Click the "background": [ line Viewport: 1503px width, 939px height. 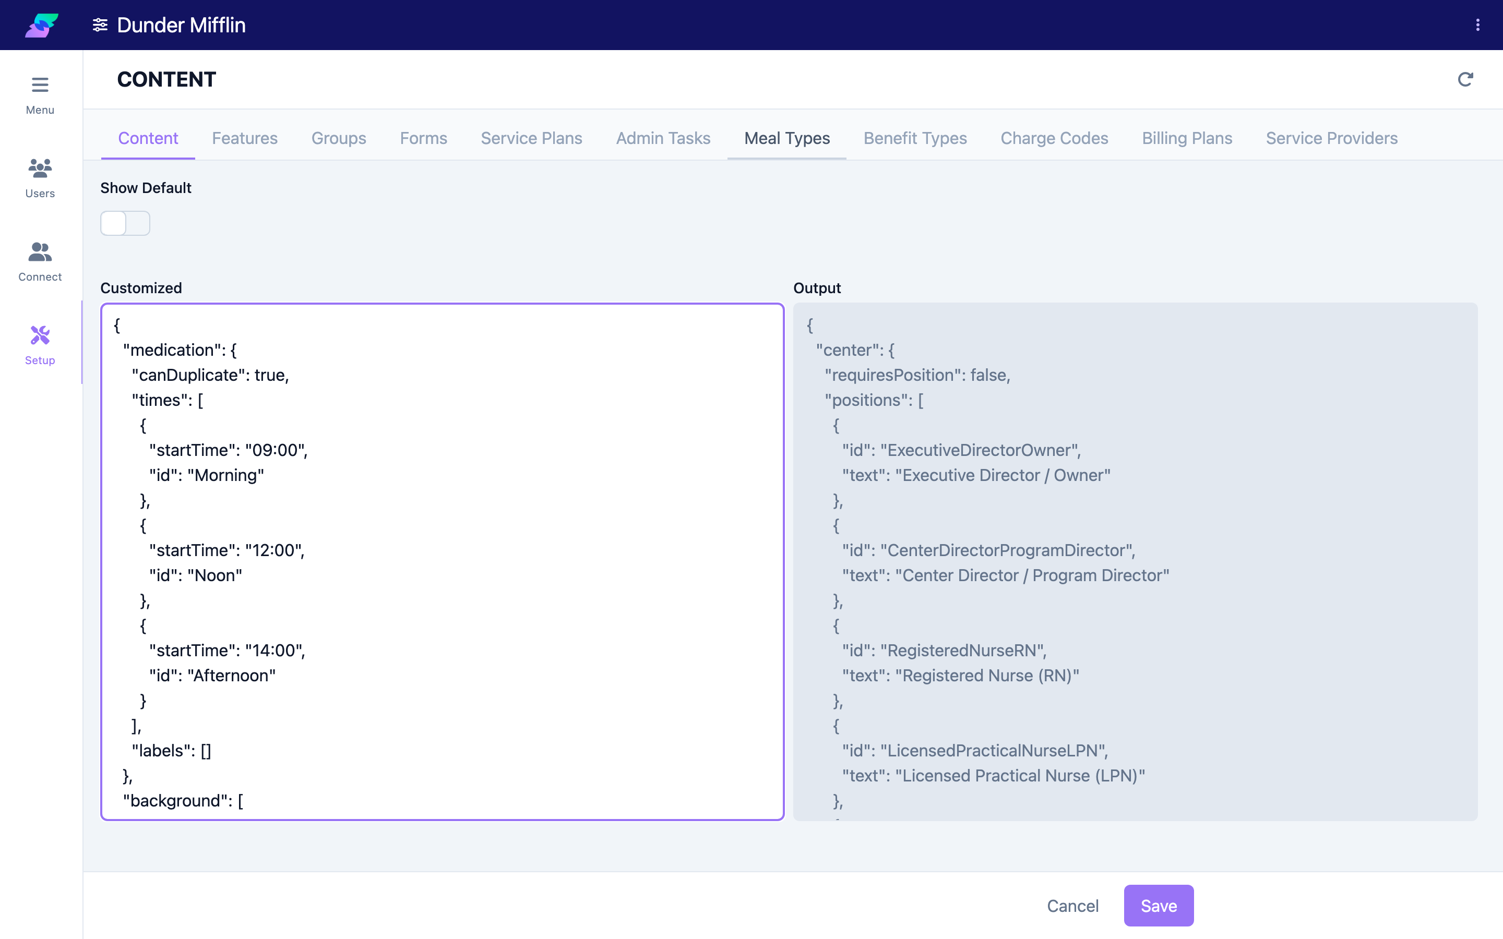183,801
